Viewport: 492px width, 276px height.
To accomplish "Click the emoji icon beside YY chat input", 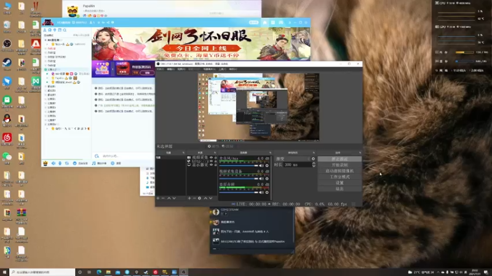I will tap(97, 156).
